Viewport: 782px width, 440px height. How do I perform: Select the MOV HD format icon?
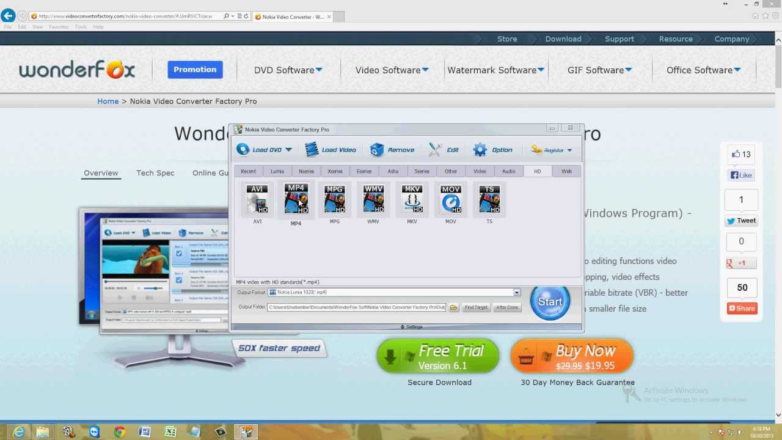[451, 199]
